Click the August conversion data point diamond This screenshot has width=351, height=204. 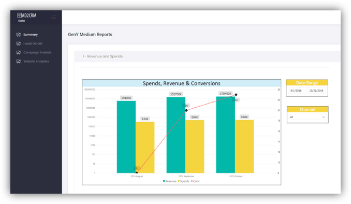click(137, 172)
